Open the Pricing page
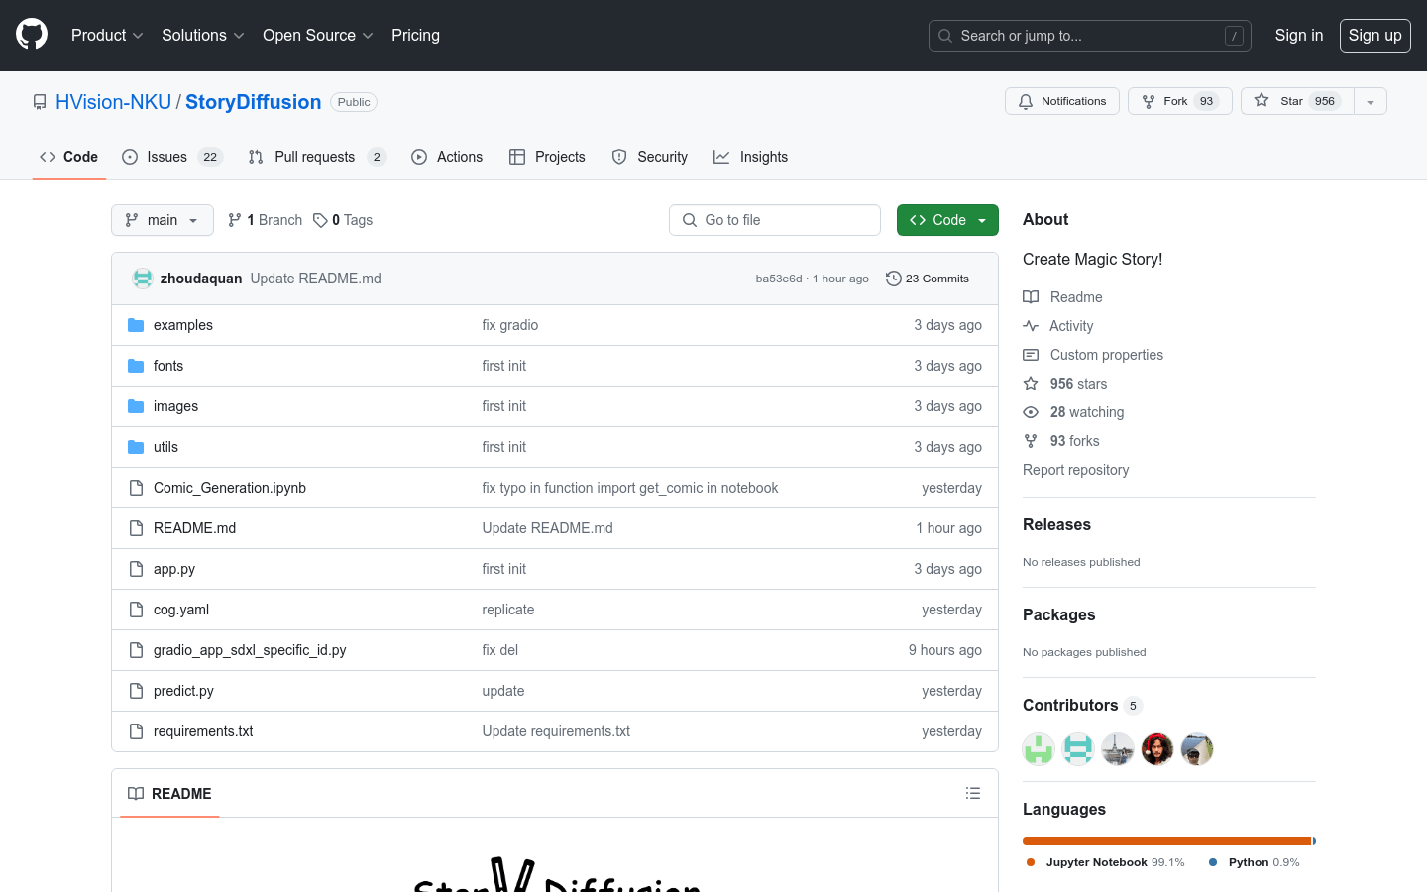Image resolution: width=1427 pixels, height=892 pixels. click(x=415, y=35)
